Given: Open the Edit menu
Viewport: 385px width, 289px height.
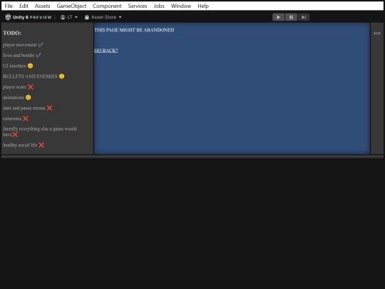Looking at the screenshot, I should coord(24,6).
